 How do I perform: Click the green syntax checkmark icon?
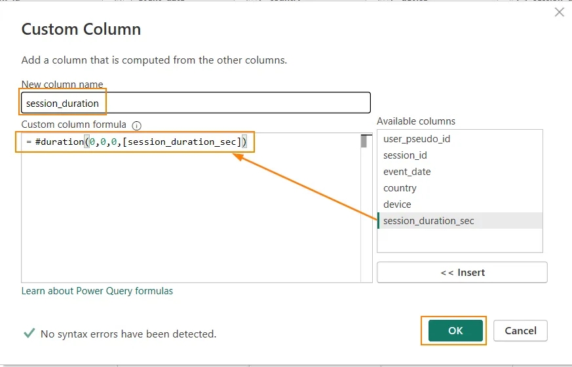pyautogui.click(x=29, y=333)
